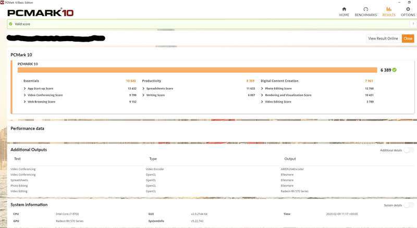
Task: Click the Photo Editing test row
Action: 19,186
